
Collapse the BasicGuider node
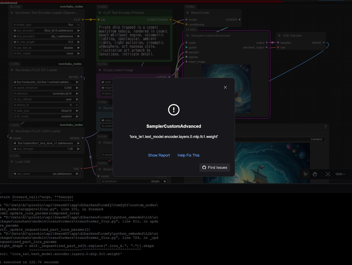(x=188, y=13)
